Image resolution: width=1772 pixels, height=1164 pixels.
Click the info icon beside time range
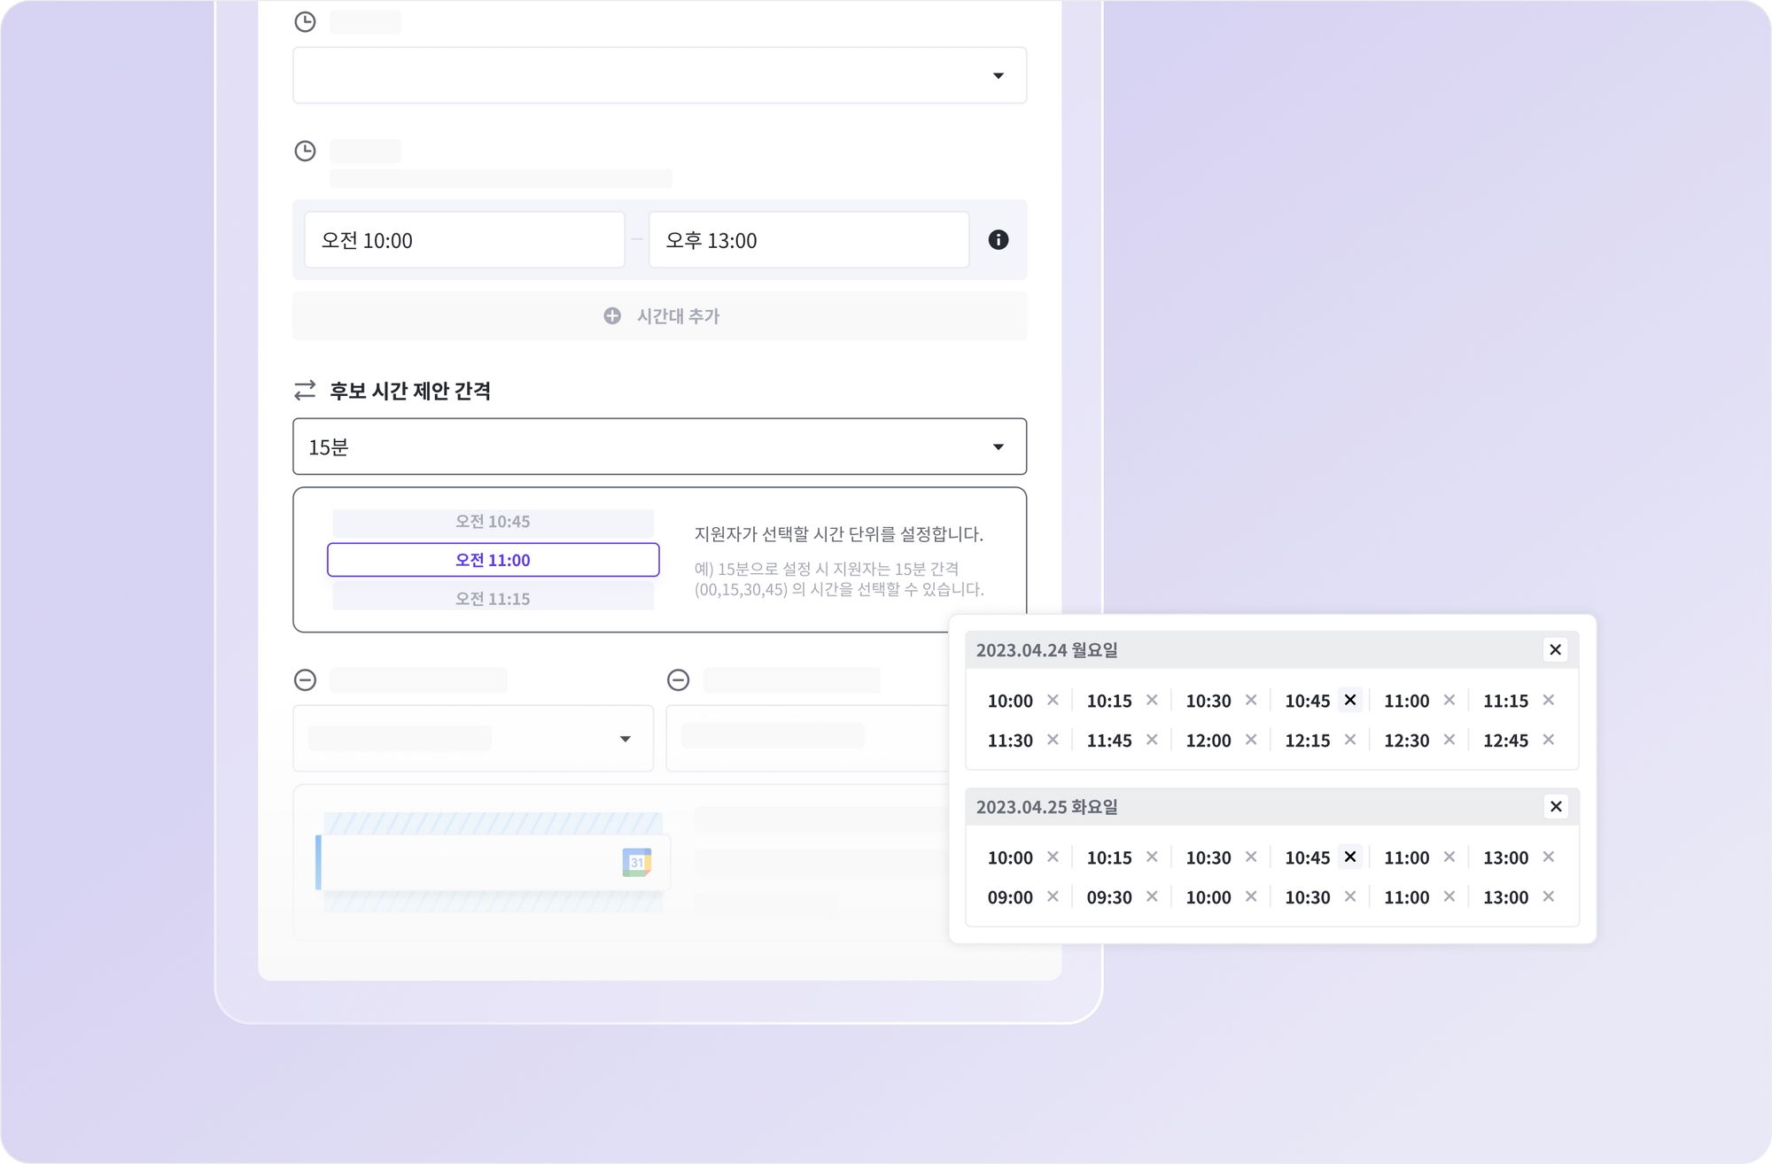998,240
